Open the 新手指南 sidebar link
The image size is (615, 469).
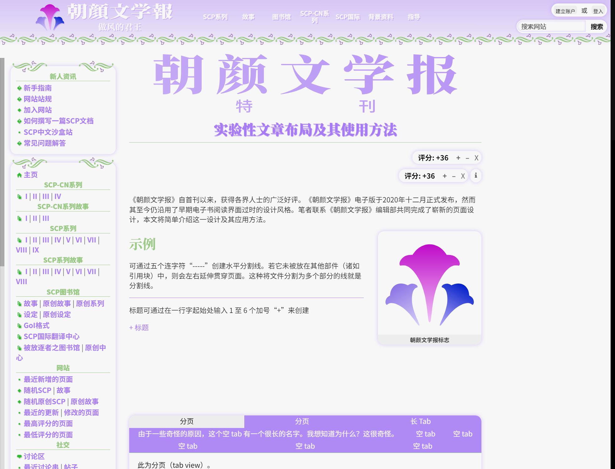38,88
